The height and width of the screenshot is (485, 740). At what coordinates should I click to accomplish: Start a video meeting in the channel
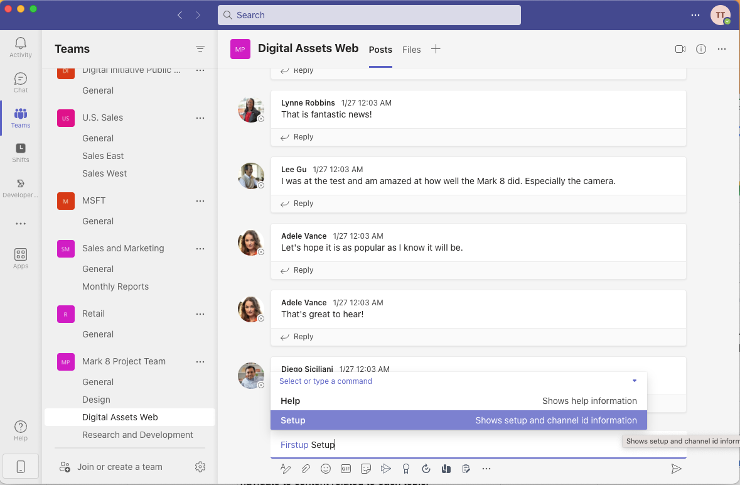tap(680, 49)
